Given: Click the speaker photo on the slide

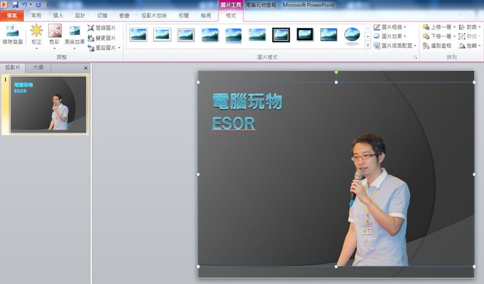Looking at the screenshot, I should tap(374, 201).
